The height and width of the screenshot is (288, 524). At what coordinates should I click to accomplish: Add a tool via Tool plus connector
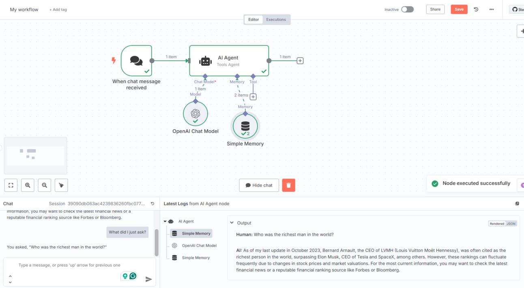coord(253,97)
